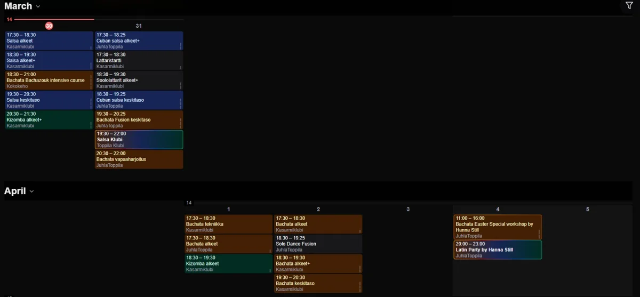The width and height of the screenshot is (640, 297).
Task: Open the Bachata vapaaharjoitus event
Action: [139, 159]
